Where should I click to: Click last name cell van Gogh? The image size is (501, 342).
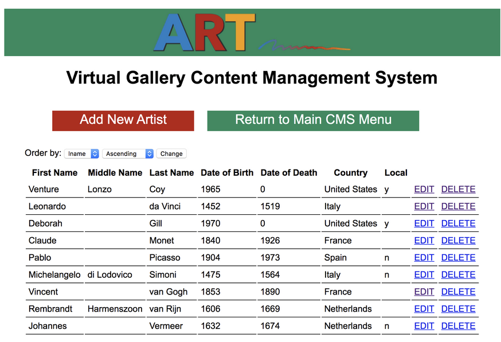[169, 292]
